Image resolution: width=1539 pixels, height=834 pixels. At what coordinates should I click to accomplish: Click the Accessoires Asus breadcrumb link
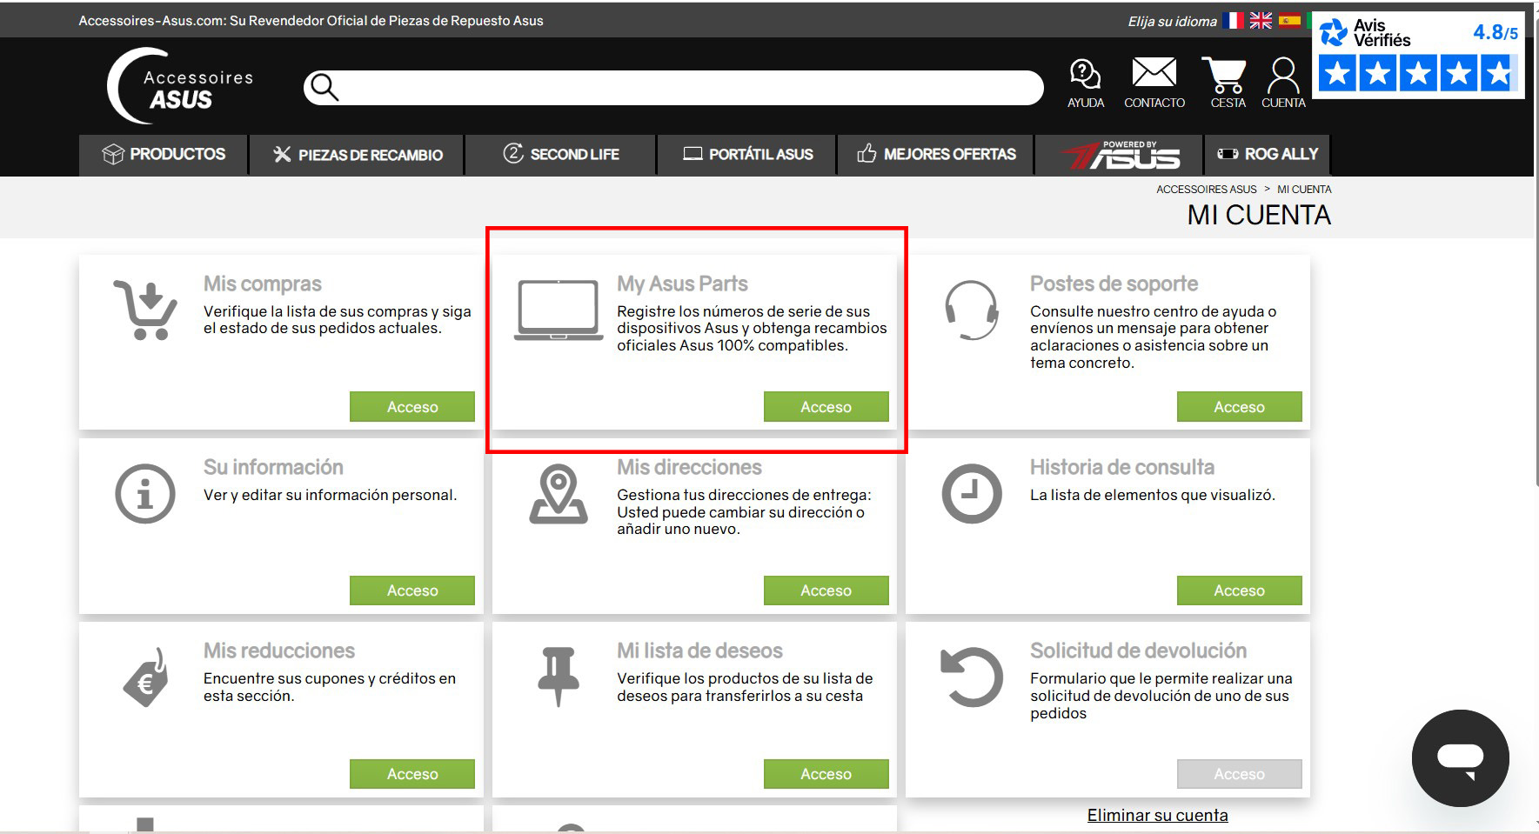1207,190
